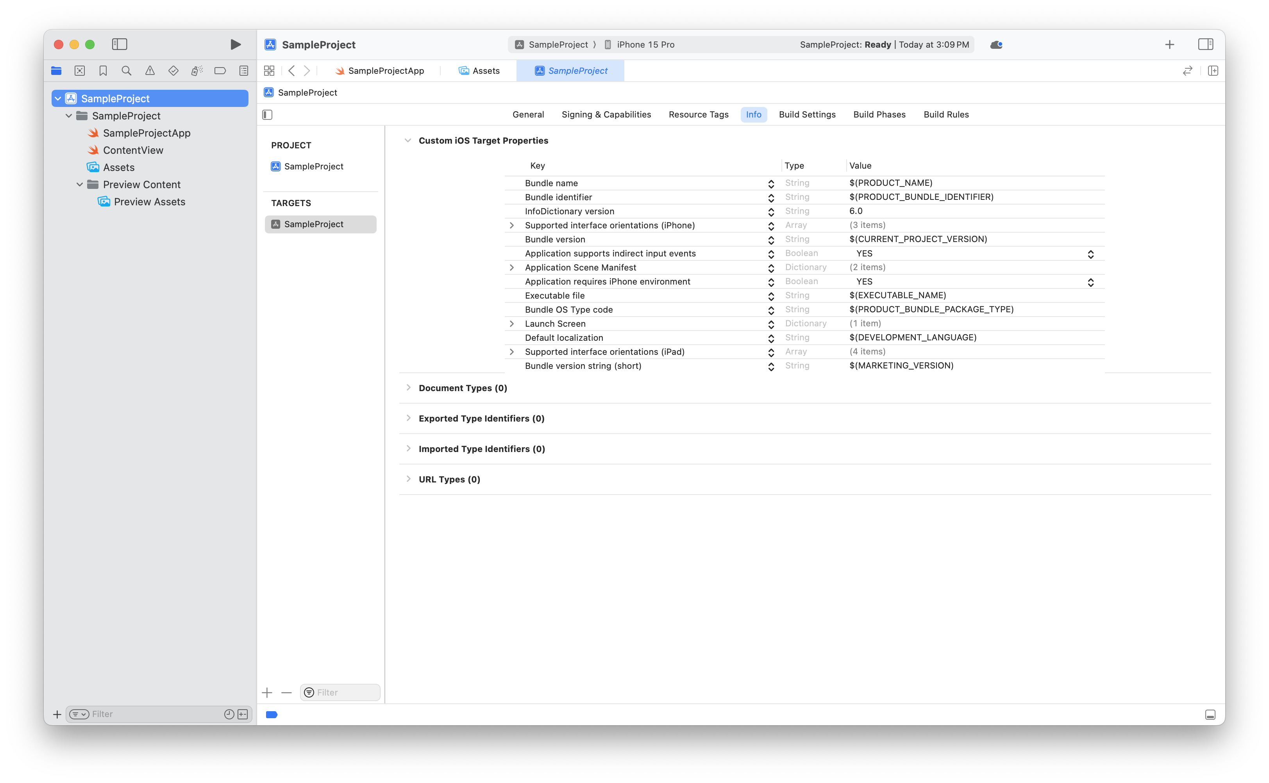Click the Library plus button in toolbar
This screenshot has height=783, width=1269.
(1169, 44)
